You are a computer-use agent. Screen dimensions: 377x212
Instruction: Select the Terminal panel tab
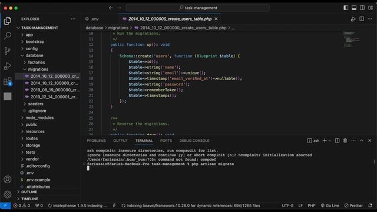(x=144, y=141)
